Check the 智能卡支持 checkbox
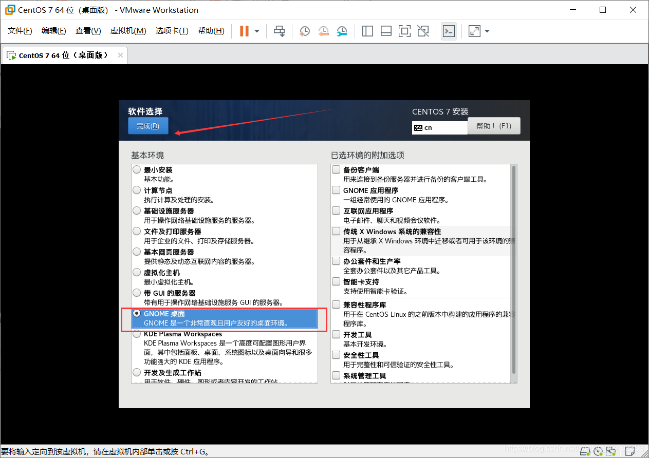This screenshot has height=458, width=649. click(x=336, y=281)
